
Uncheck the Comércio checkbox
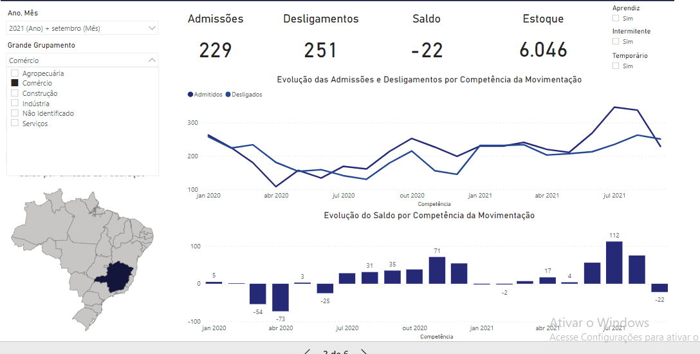(x=15, y=83)
